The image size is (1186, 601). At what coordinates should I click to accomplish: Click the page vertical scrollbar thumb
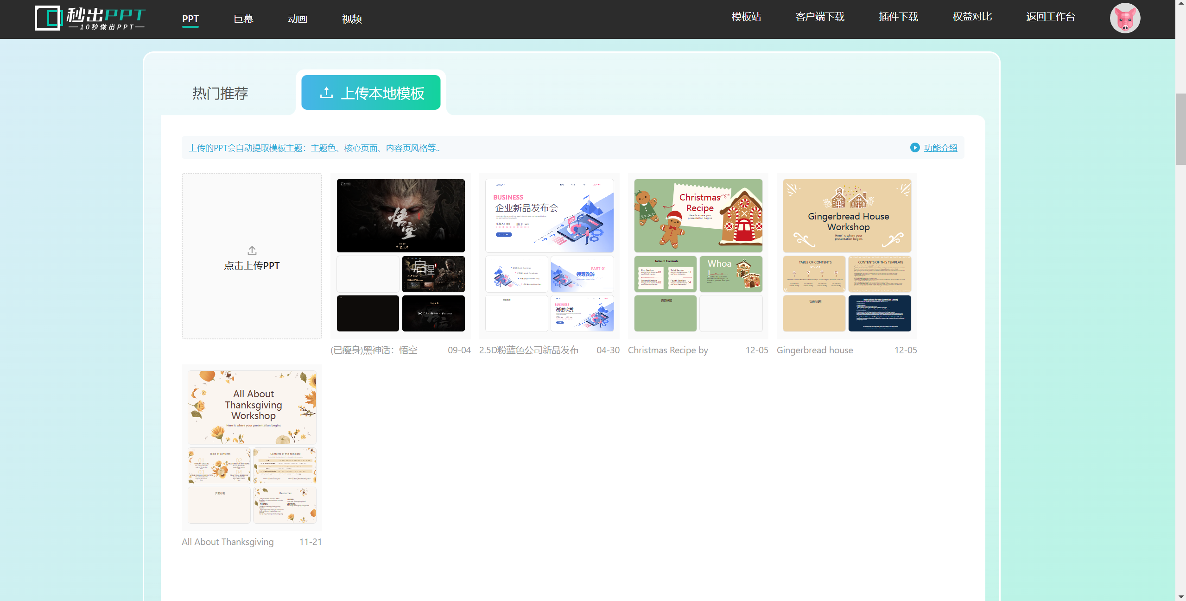[x=1180, y=129]
